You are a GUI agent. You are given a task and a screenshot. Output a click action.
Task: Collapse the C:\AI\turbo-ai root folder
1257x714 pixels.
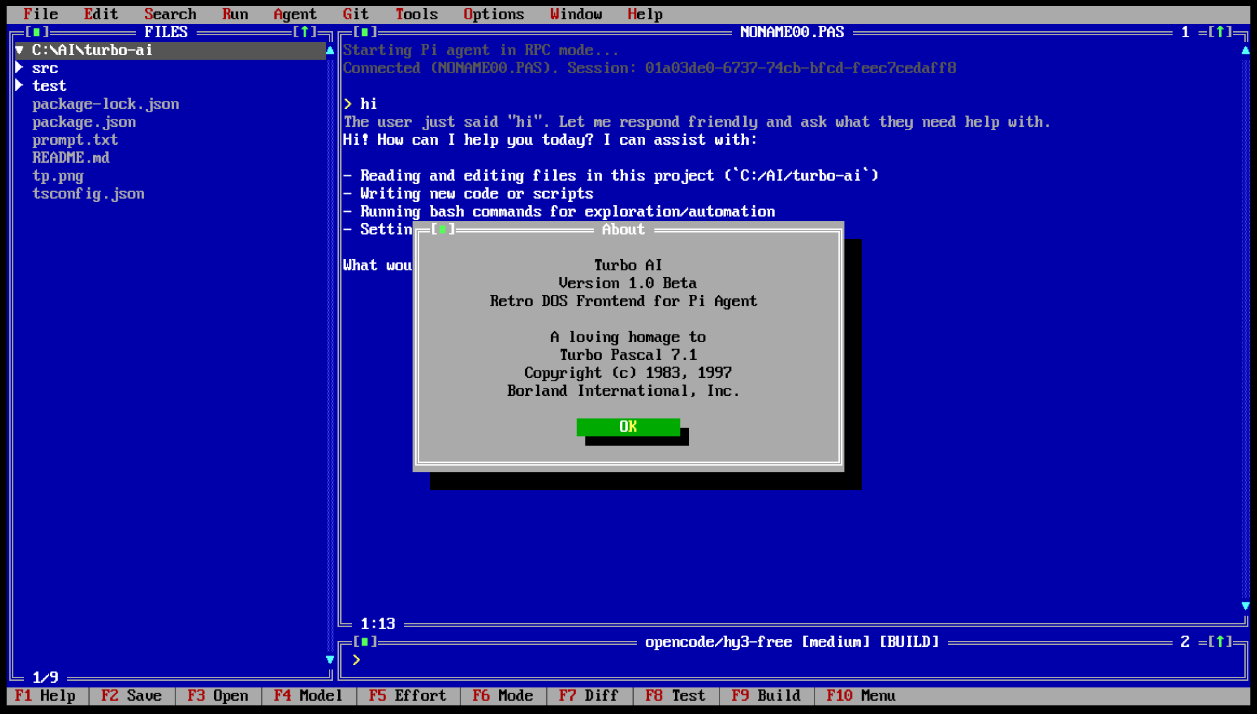tap(20, 50)
